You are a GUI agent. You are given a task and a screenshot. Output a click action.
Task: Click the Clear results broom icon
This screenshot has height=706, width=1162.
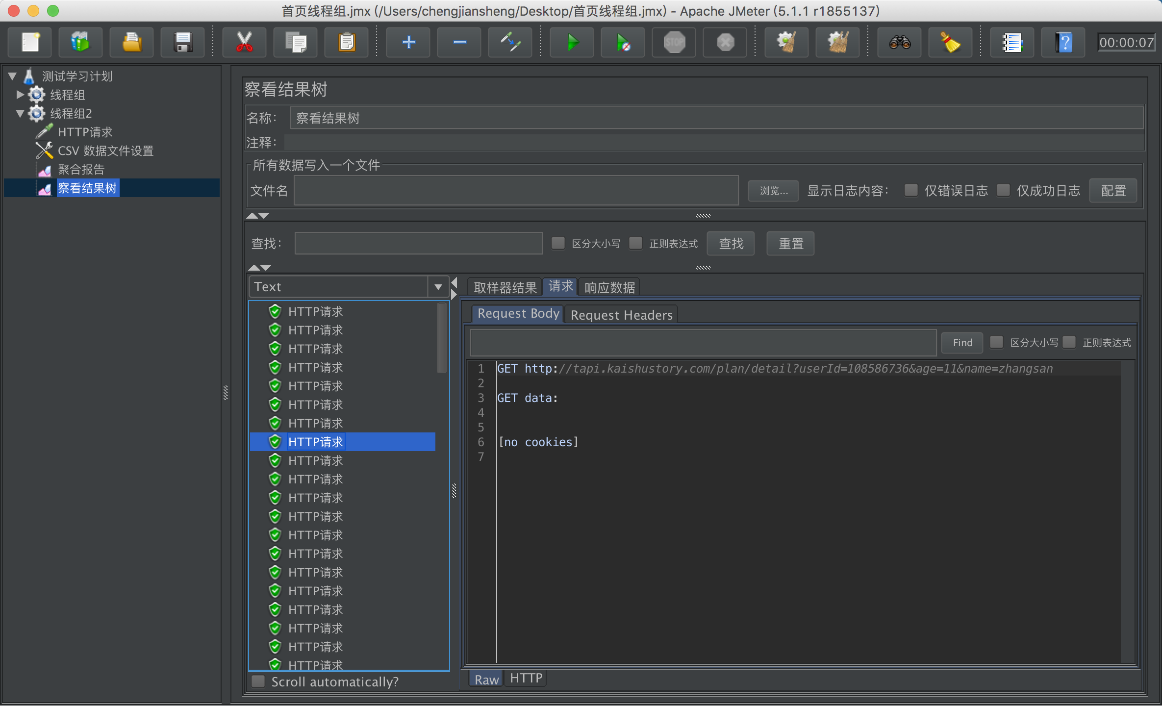[x=787, y=42]
